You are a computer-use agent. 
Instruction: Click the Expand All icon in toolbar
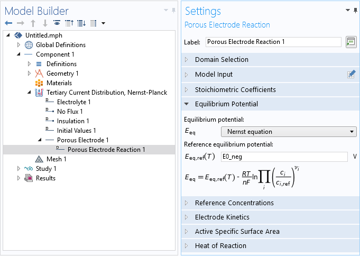81,23
